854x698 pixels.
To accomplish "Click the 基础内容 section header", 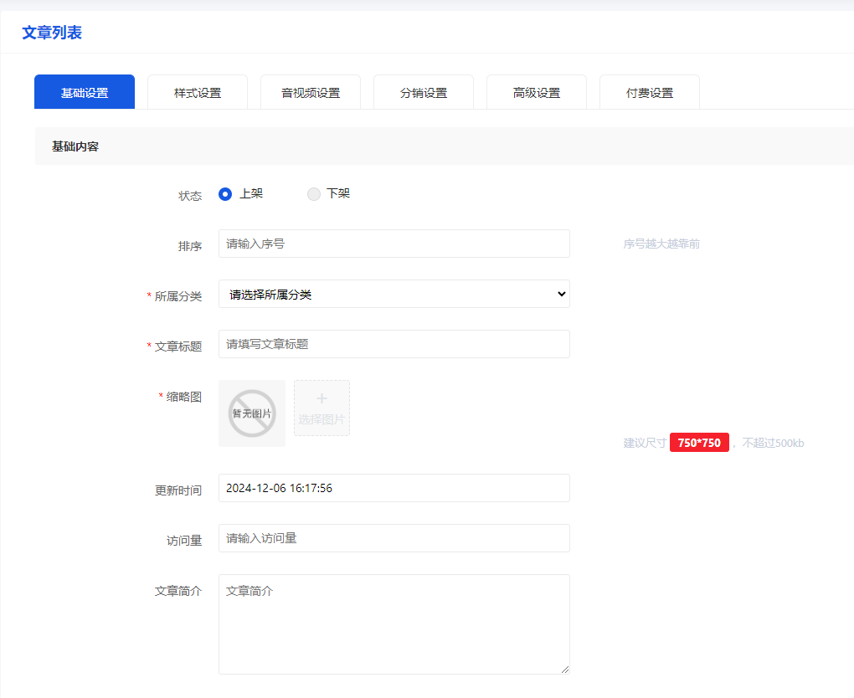I will point(75,146).
